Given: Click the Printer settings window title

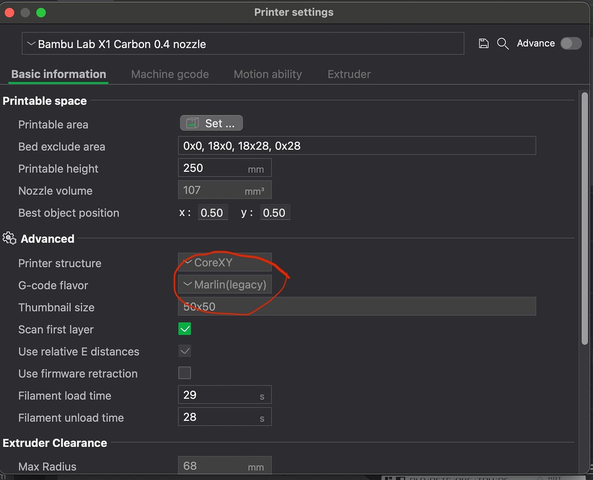Looking at the screenshot, I should click(x=294, y=12).
